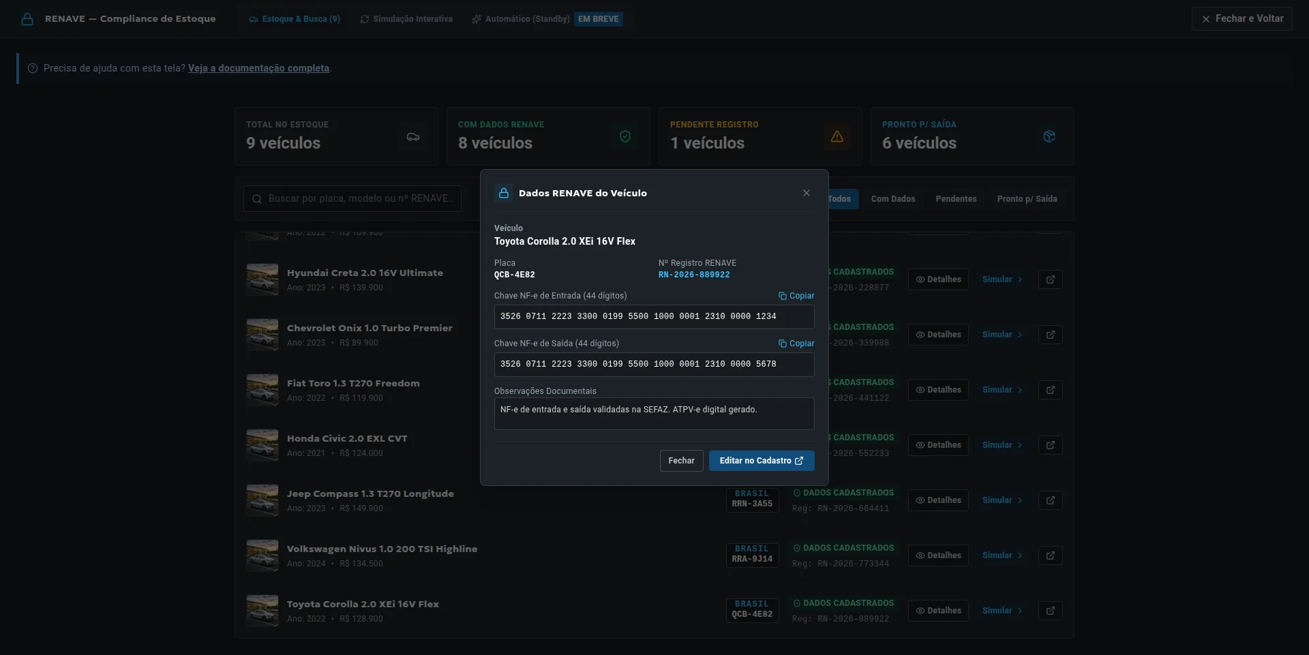
Task: Click the Chevrolet Onix vehicle thumbnail
Action: click(262, 335)
